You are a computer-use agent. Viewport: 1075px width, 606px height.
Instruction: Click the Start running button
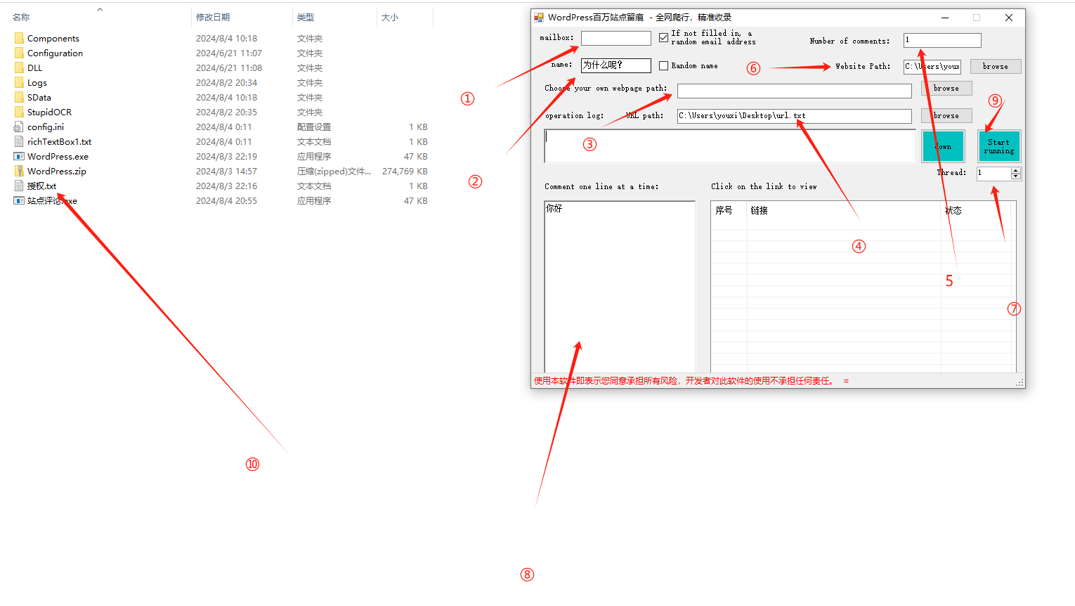[x=998, y=146]
